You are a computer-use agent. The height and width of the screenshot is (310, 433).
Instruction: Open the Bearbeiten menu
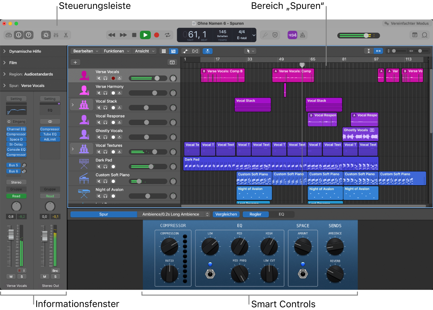tap(85, 51)
